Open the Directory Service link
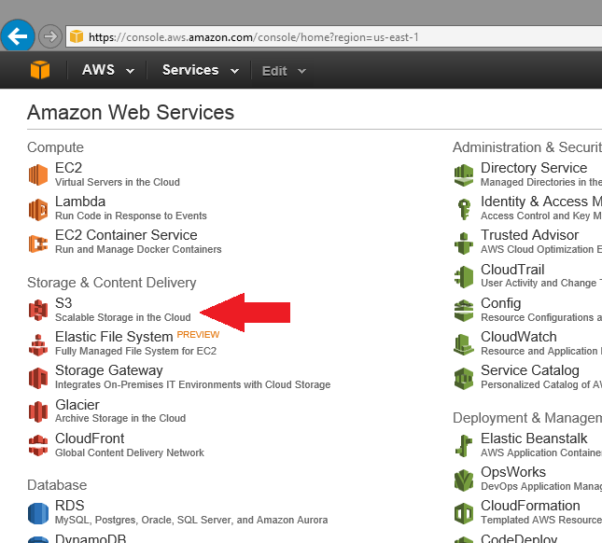 click(534, 168)
